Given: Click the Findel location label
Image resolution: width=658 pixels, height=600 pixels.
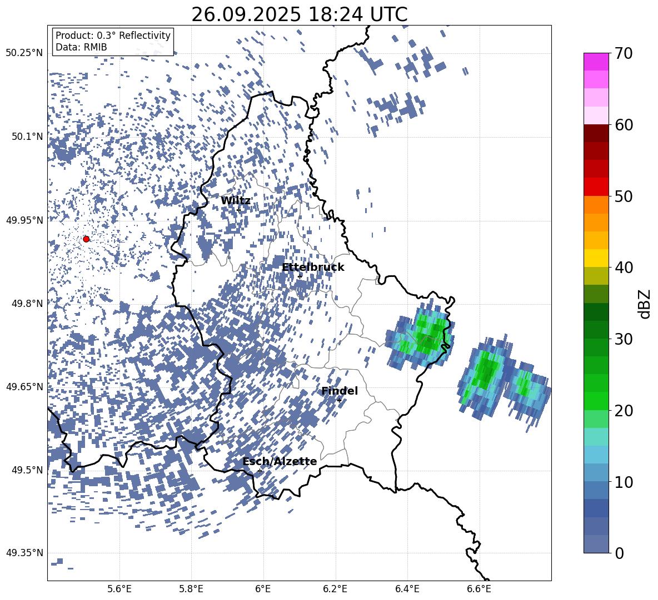Looking at the screenshot, I should tap(340, 391).
